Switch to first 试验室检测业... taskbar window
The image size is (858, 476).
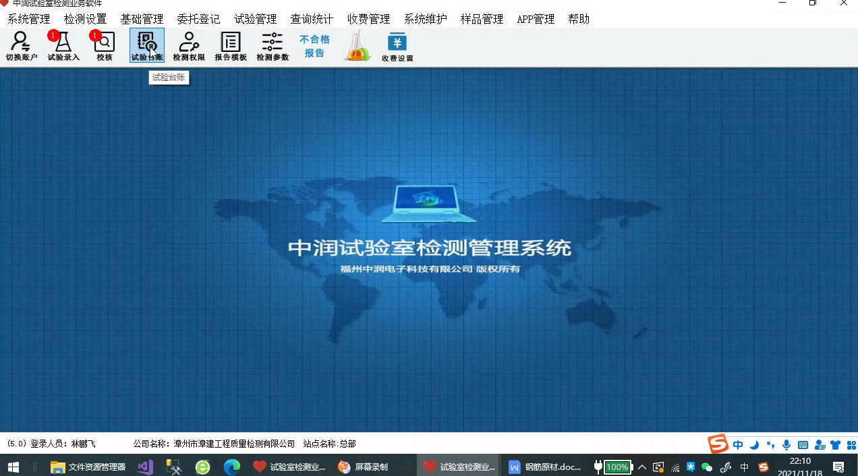point(289,467)
